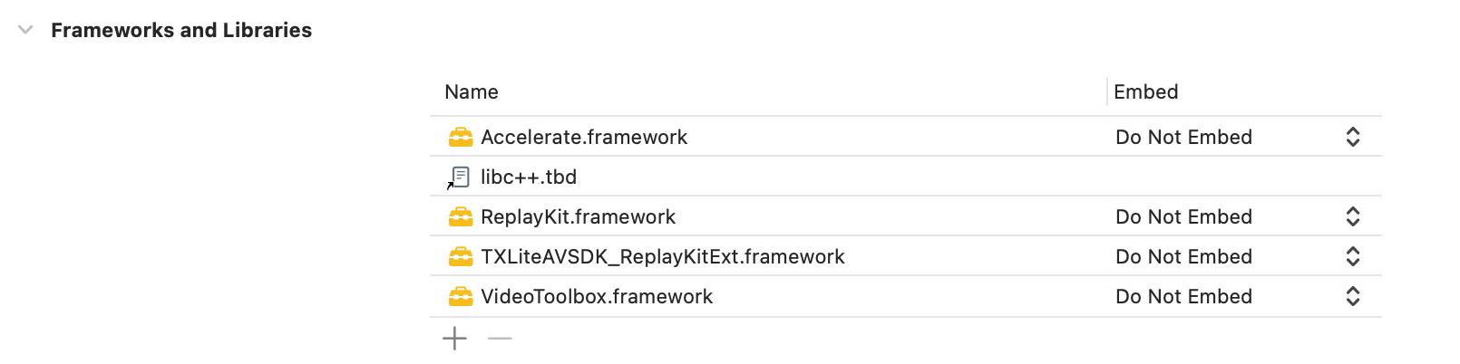Click the Accelerate.framework toolbox icon
The width and height of the screenshot is (1460, 364).
461,138
